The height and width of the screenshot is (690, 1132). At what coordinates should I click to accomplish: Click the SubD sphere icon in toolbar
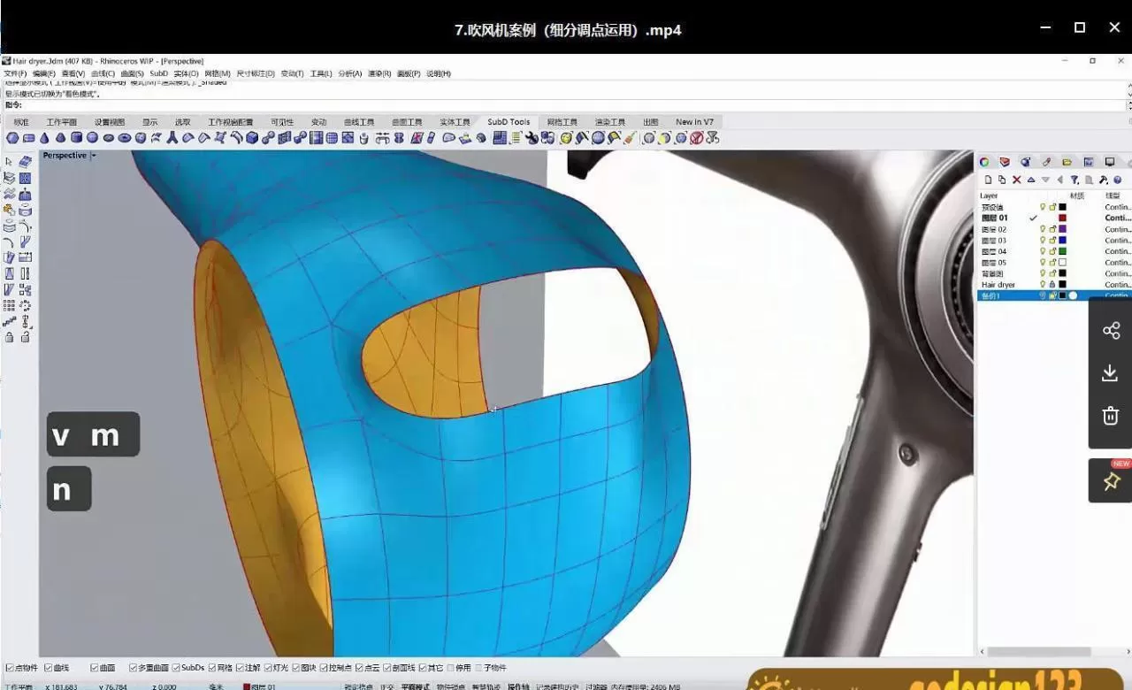tap(12, 138)
